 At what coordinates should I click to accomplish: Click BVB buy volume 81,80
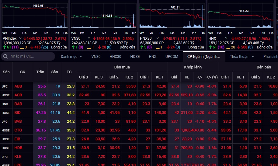(130, 121)
